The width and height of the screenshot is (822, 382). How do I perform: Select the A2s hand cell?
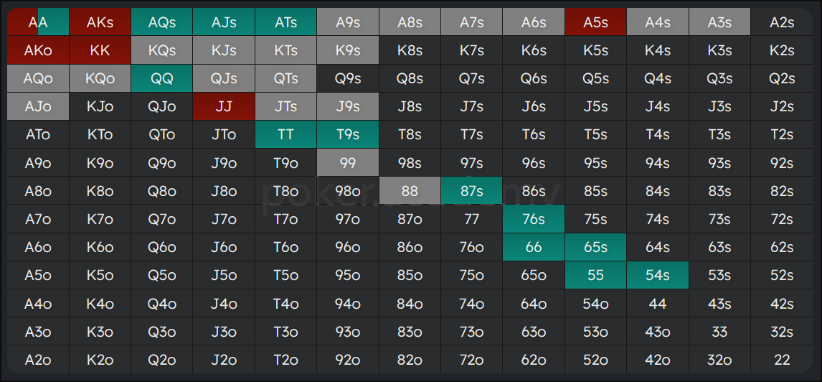(x=781, y=22)
